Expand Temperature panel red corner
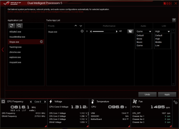Image resolution: width=179 pixels, height=129 pixels. [x=129, y=126]
